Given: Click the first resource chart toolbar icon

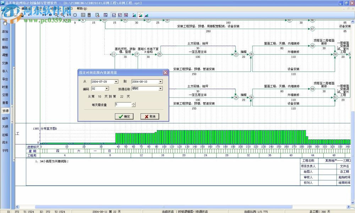Looking at the screenshot, I should point(134,15).
